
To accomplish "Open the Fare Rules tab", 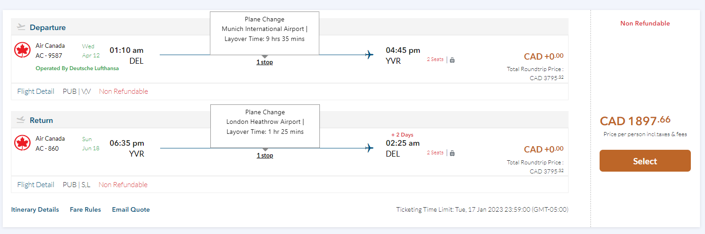I will click(x=85, y=209).
